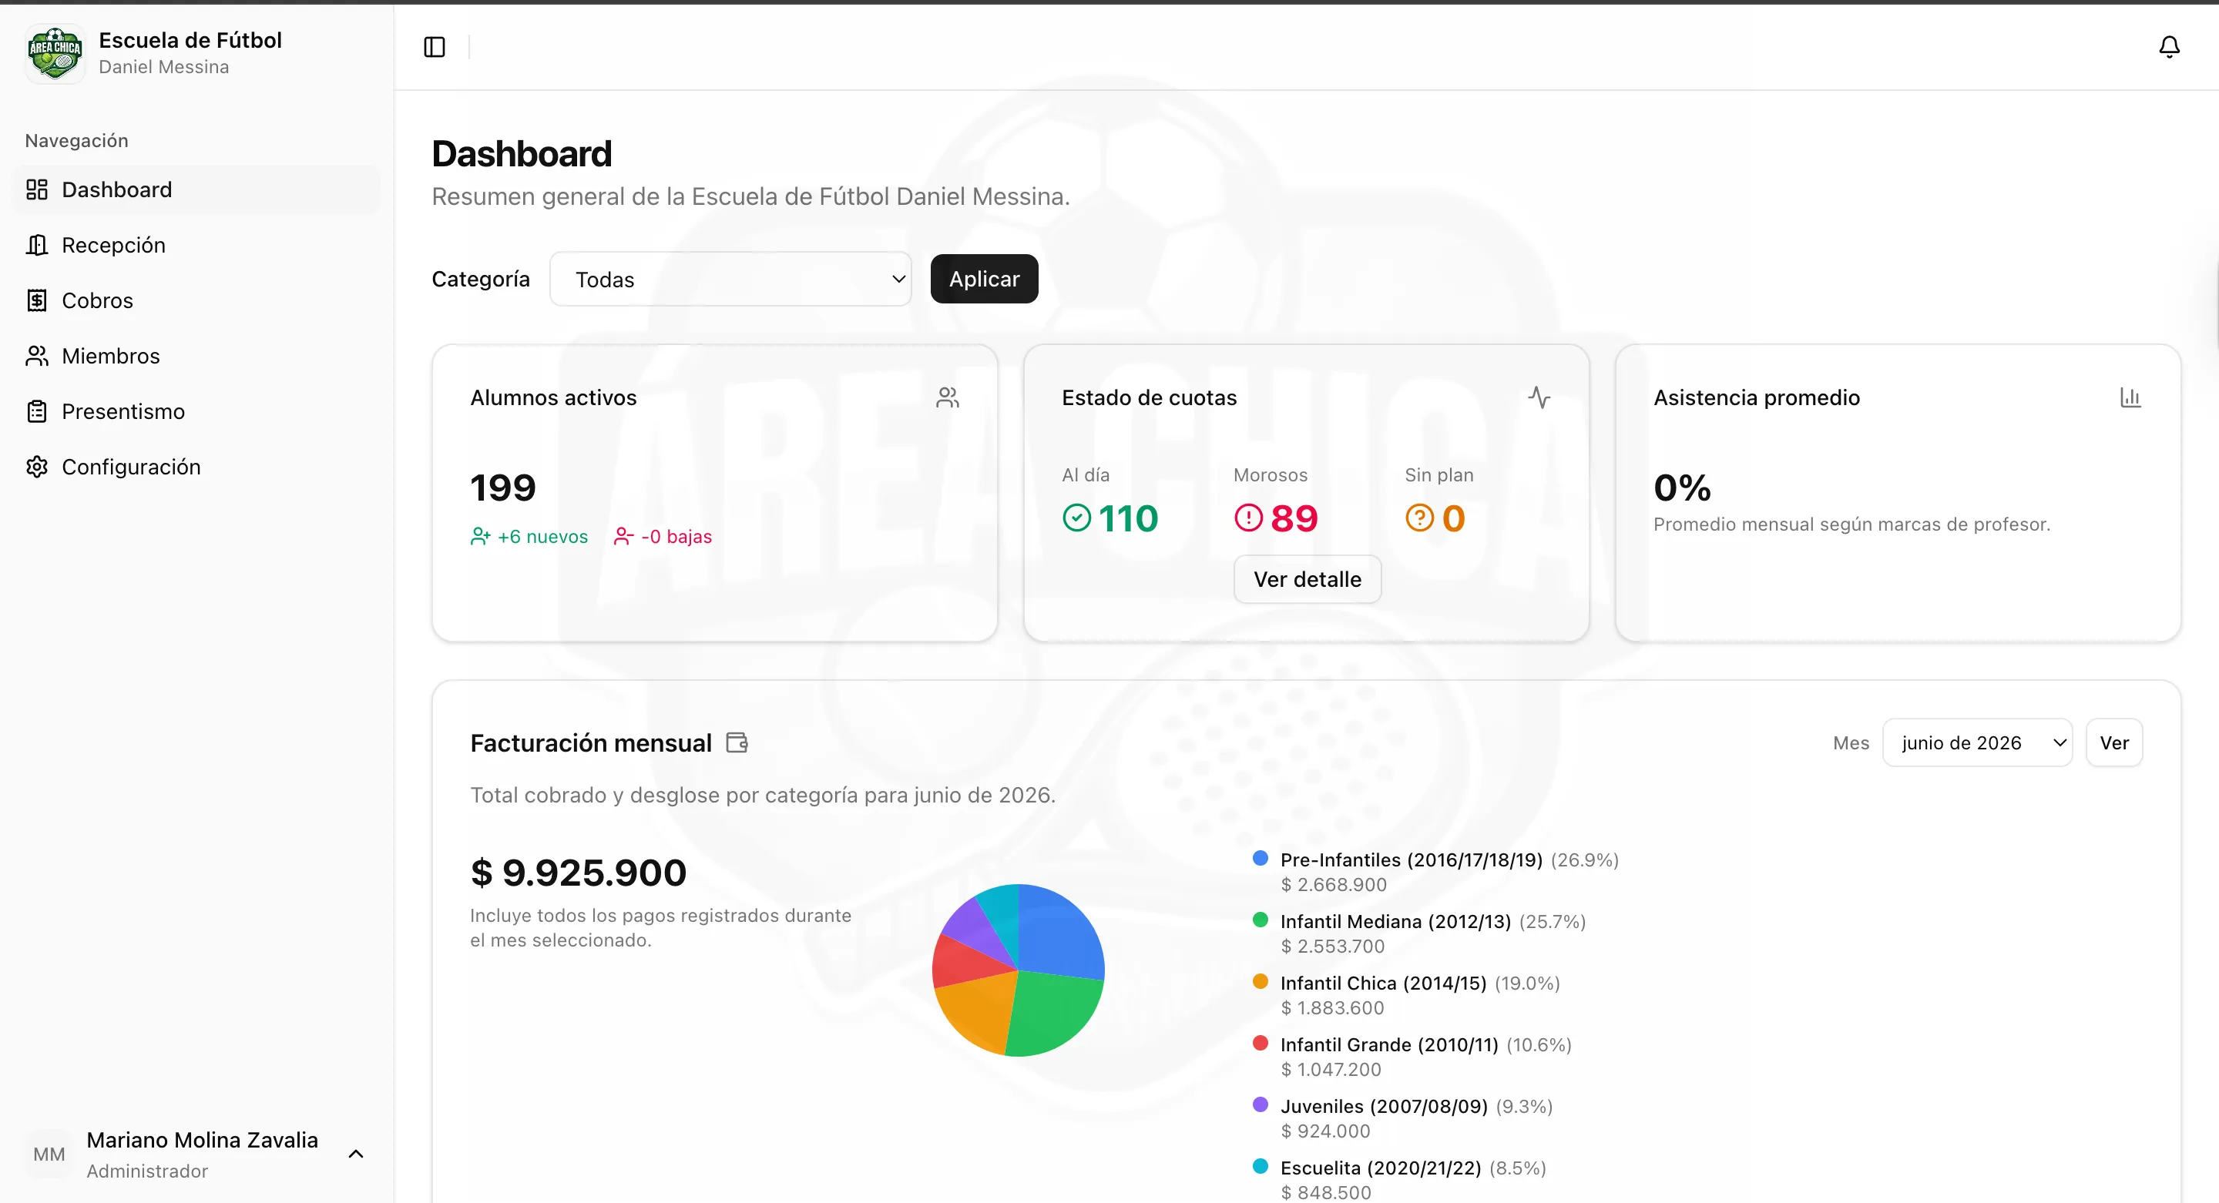This screenshot has height=1203, width=2219.
Task: Click the activity pulse icon in Estado de cuotas
Action: (x=1539, y=397)
